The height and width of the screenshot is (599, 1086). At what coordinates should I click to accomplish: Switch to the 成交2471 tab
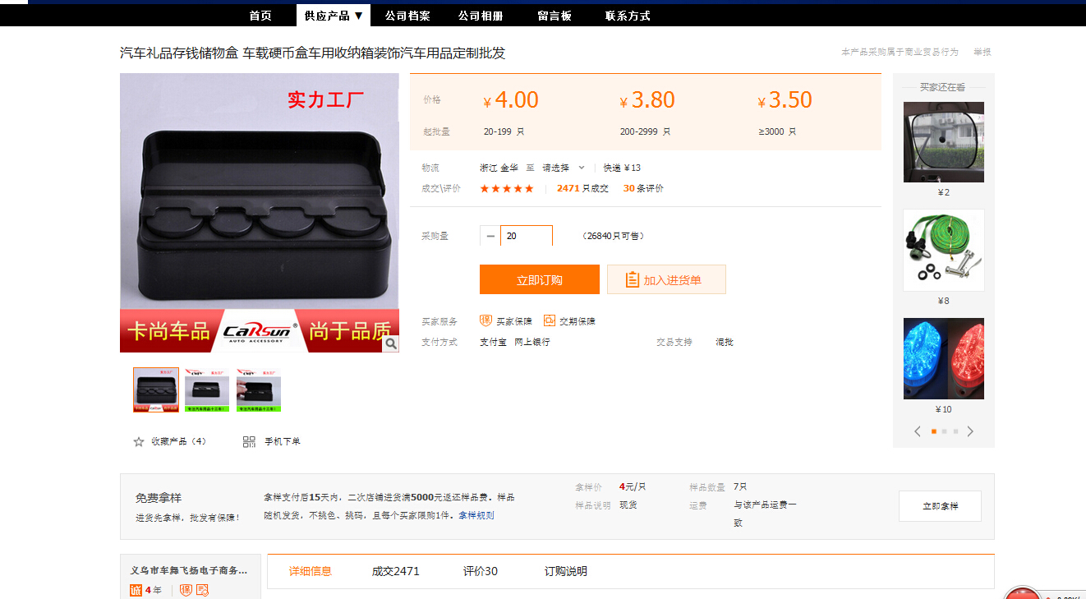click(395, 571)
